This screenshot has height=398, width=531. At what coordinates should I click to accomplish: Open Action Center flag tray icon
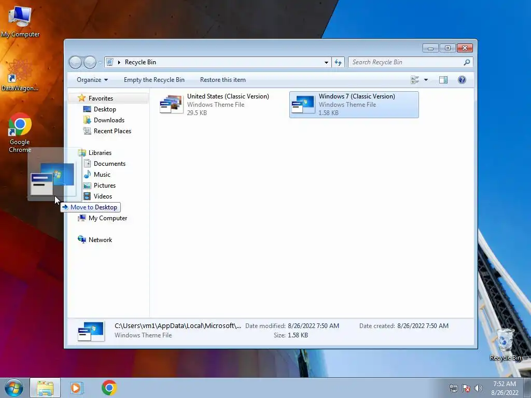click(x=466, y=388)
